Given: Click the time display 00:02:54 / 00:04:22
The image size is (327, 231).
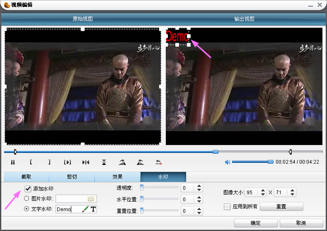Looking at the screenshot, I should click(297, 162).
